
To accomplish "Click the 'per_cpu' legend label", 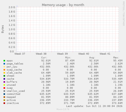I will pyautogui.click(x=12, y=67).
